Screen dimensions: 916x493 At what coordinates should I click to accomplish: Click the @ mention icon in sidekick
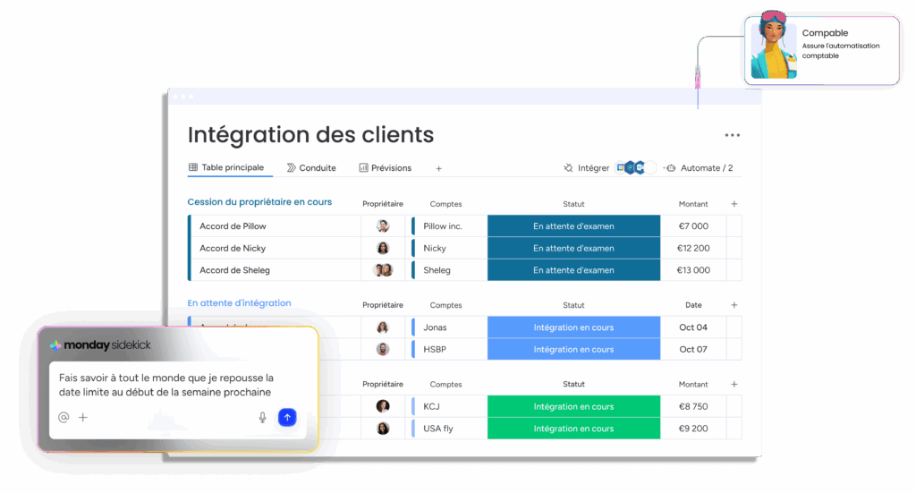coord(64,417)
